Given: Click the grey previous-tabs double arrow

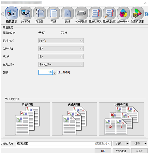Looking at the screenshot, I should coord(3,14).
